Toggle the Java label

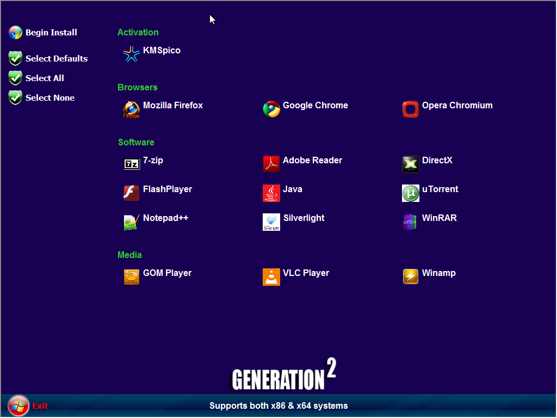(292, 189)
